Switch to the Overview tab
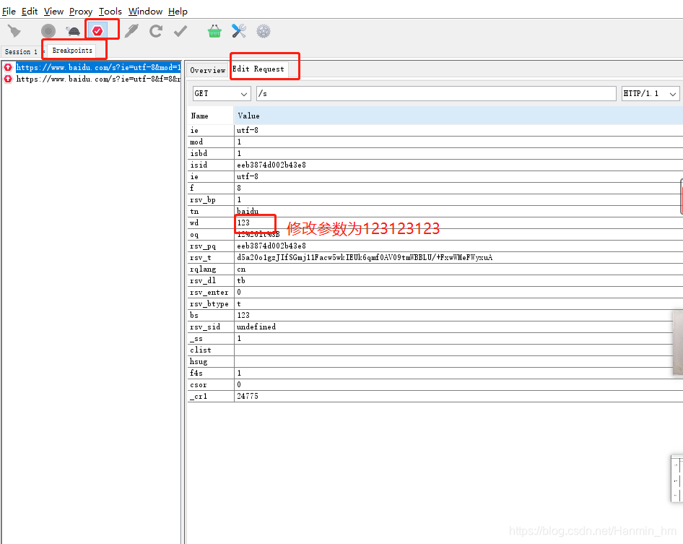This screenshot has height=544, width=683. (x=207, y=70)
